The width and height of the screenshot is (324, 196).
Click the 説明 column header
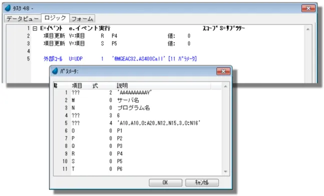point(122,85)
